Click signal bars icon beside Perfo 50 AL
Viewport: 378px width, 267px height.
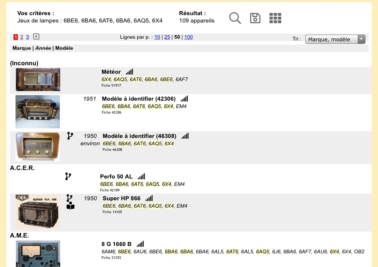141,177
